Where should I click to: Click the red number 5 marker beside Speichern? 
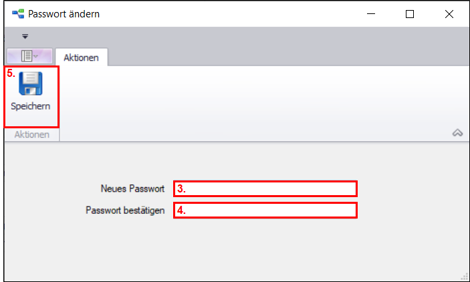click(11, 74)
